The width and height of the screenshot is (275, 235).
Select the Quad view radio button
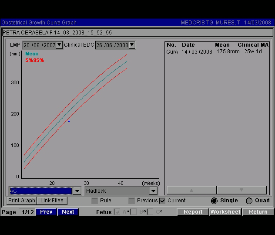pos(249,201)
